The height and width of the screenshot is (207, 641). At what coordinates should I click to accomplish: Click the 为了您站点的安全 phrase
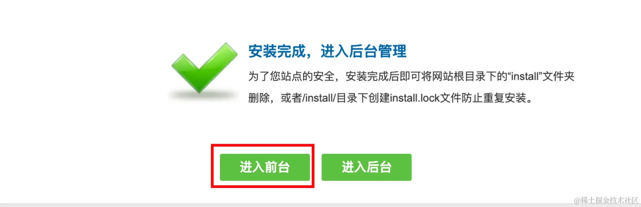(292, 76)
